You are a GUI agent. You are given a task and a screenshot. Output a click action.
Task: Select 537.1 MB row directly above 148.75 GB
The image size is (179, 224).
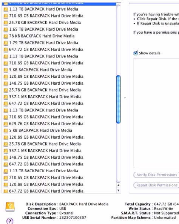[59, 151]
